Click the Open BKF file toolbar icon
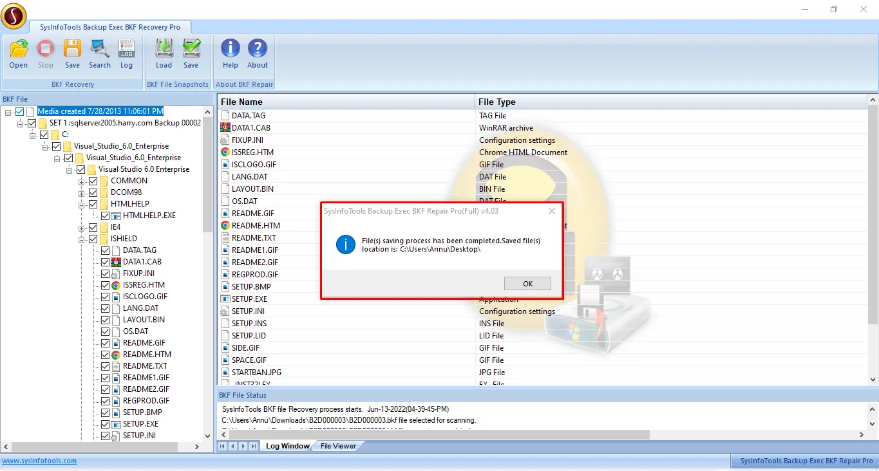879x471 pixels. pyautogui.click(x=19, y=53)
